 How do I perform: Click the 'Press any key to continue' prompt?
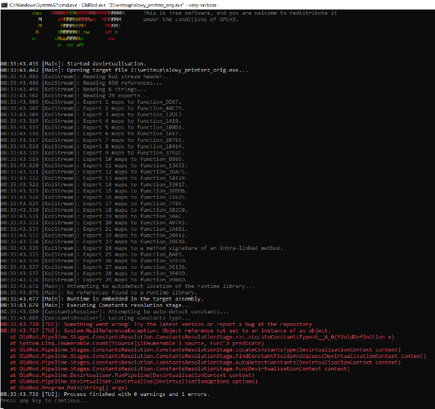45,400
